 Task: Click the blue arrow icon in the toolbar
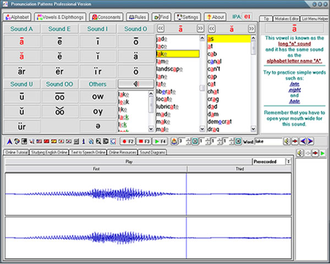click(9, 141)
